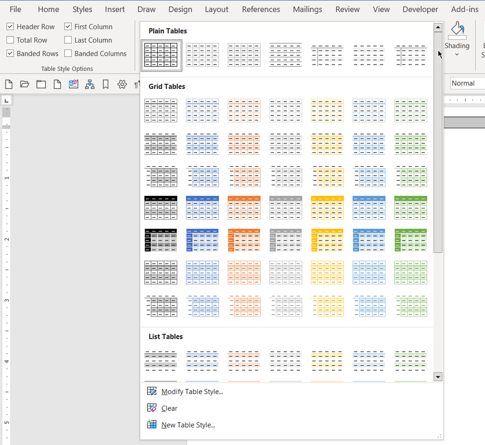
Task: Apply Grid Table 3 gold style
Action: coord(327,176)
